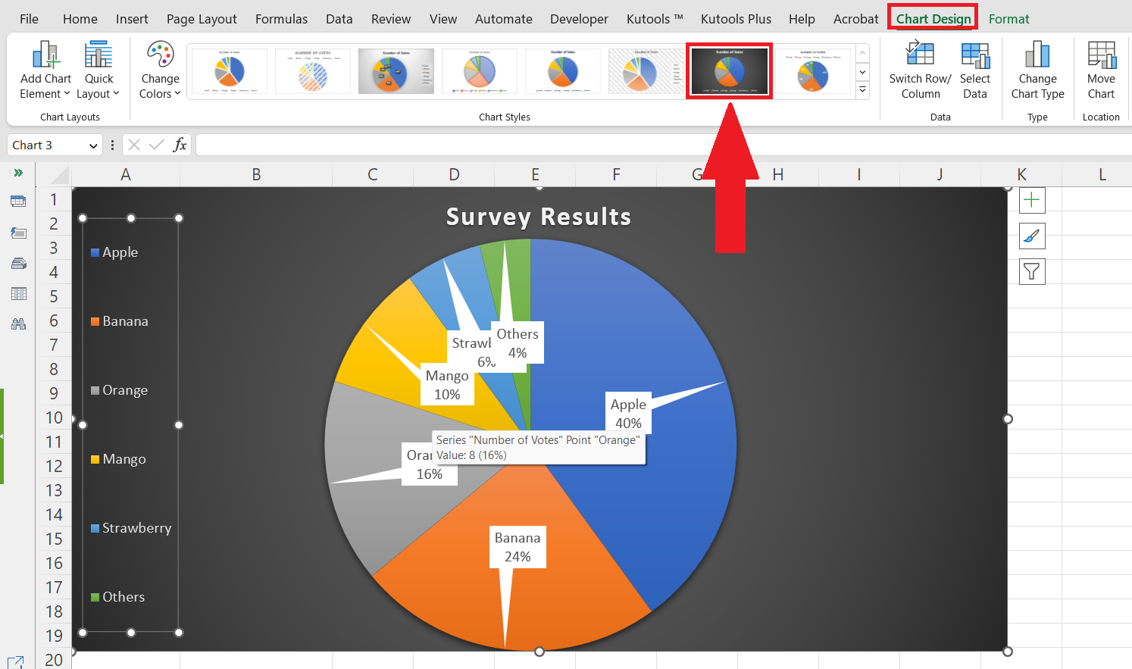Switch to the Page Layout tab
The height and width of the screenshot is (669, 1132).
(202, 19)
